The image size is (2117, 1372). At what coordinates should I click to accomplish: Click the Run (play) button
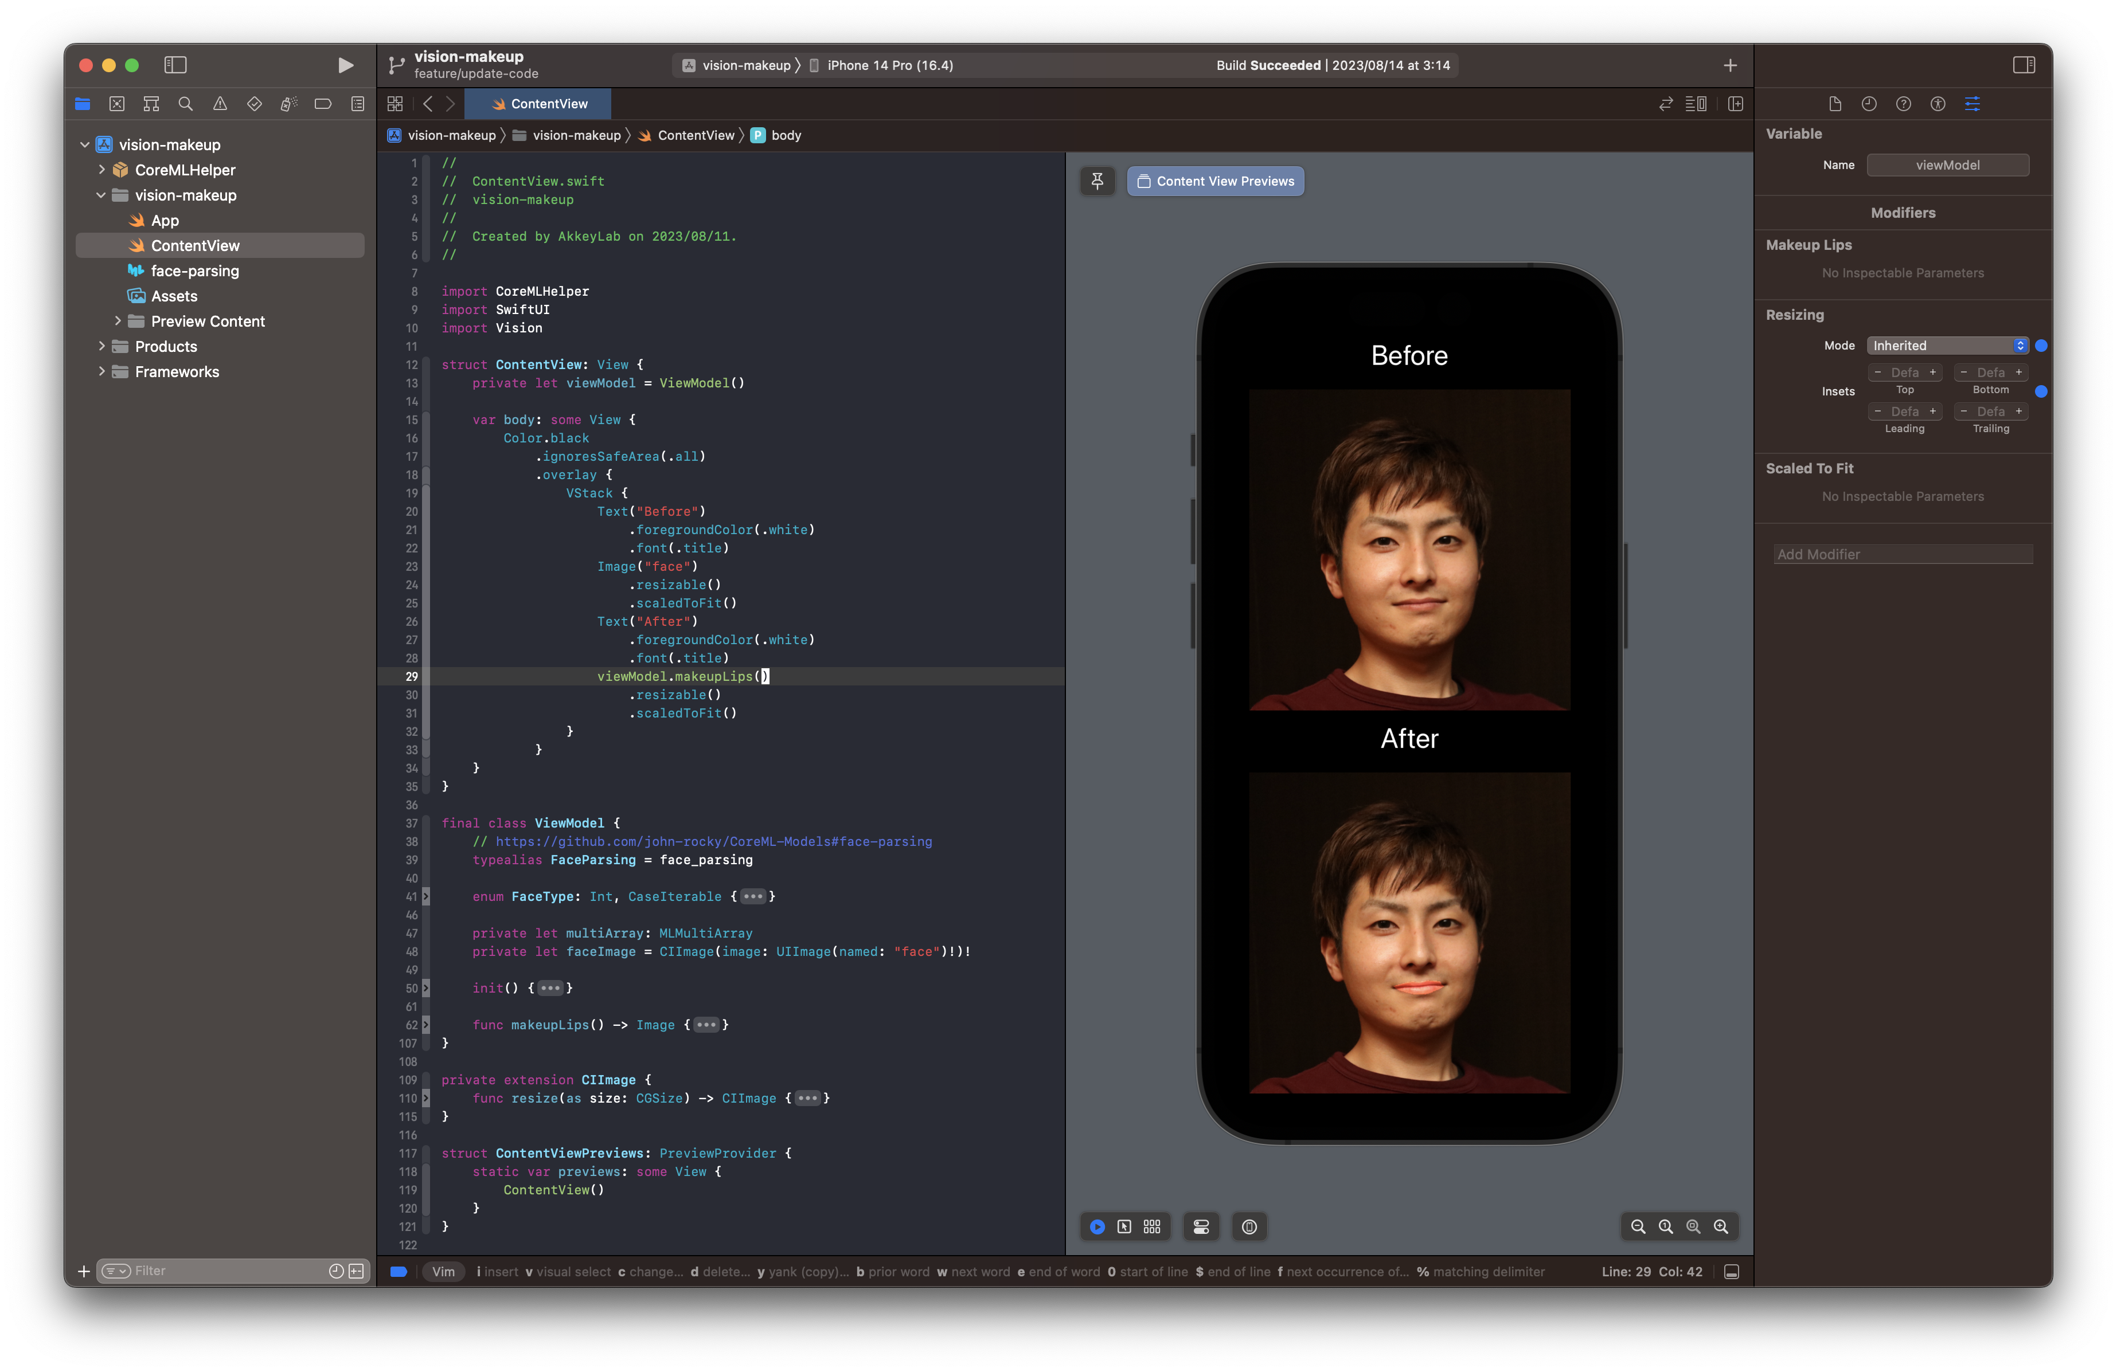pos(345,65)
